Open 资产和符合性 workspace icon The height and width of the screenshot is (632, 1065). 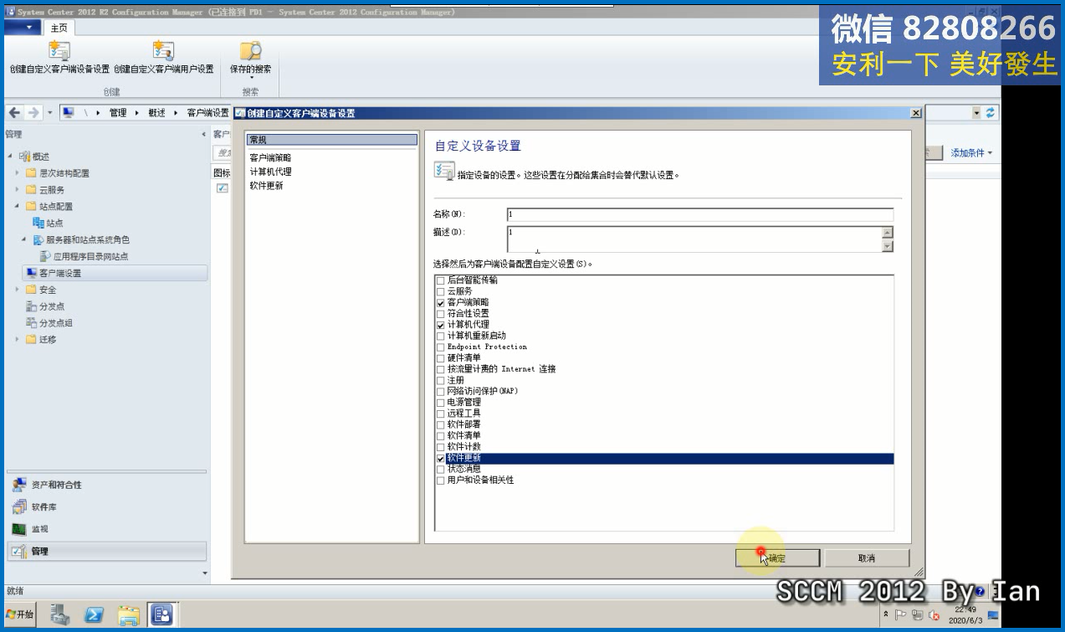pyautogui.click(x=19, y=485)
